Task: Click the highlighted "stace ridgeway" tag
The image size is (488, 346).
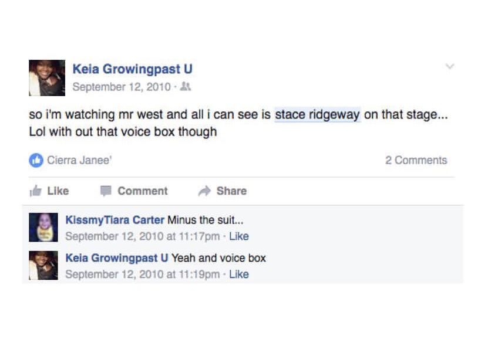Action: [x=317, y=114]
